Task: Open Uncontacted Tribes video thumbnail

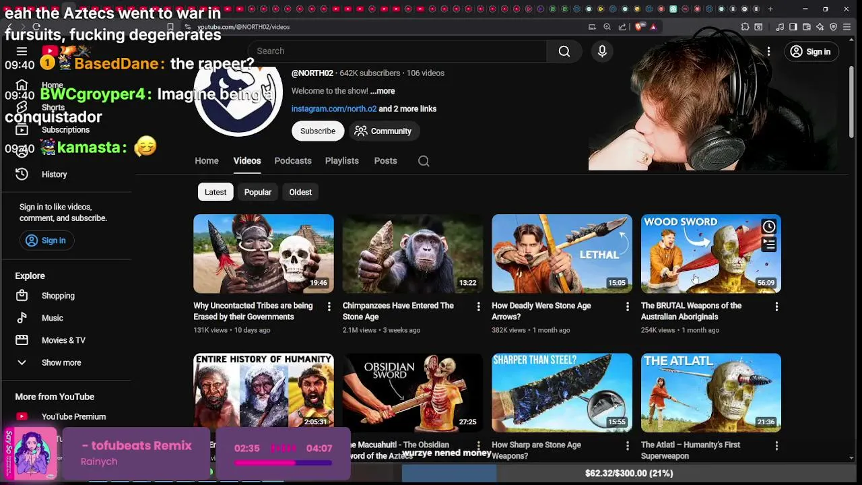Action: [263, 253]
